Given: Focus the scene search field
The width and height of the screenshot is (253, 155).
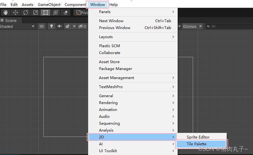Looking at the screenshot, I should pyautogui.click(x=229, y=26).
